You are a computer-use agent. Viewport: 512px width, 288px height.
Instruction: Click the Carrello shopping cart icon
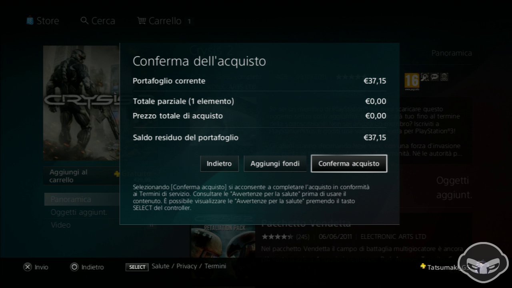tap(142, 20)
